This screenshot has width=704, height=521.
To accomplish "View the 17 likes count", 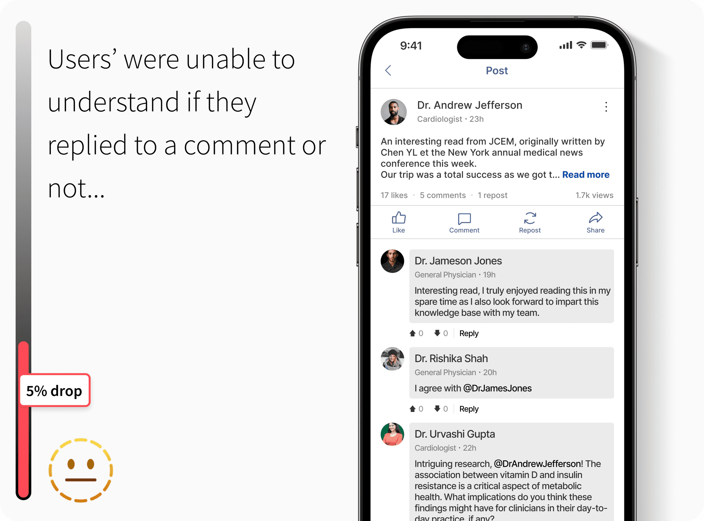I will [x=394, y=195].
